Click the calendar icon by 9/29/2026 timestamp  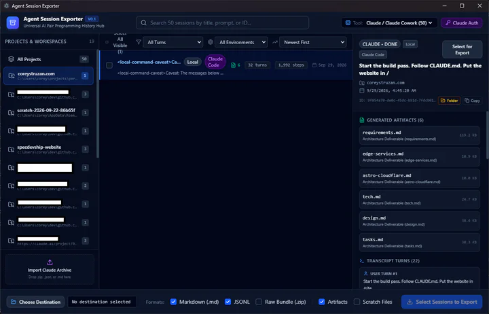(362, 90)
